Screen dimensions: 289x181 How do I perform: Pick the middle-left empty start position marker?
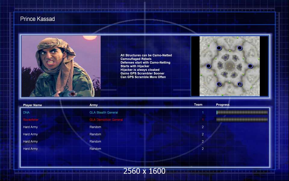pyautogui.click(x=208, y=66)
